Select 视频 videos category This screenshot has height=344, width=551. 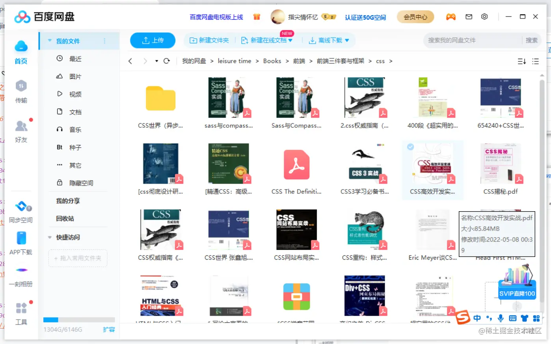(75, 94)
